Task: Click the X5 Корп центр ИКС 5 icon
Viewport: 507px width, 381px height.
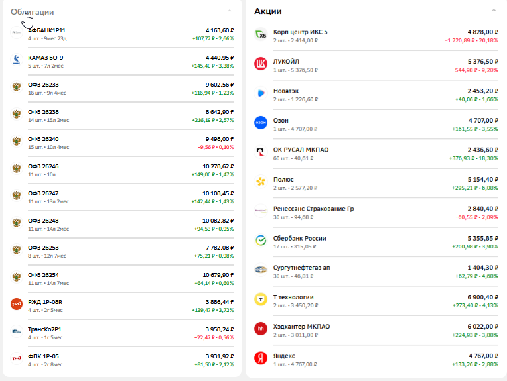Action: pyautogui.click(x=261, y=34)
